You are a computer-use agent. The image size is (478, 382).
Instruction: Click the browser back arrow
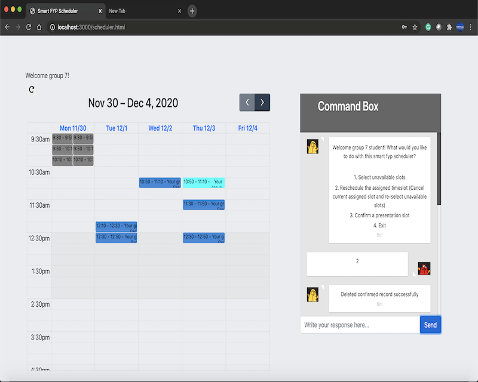point(7,27)
